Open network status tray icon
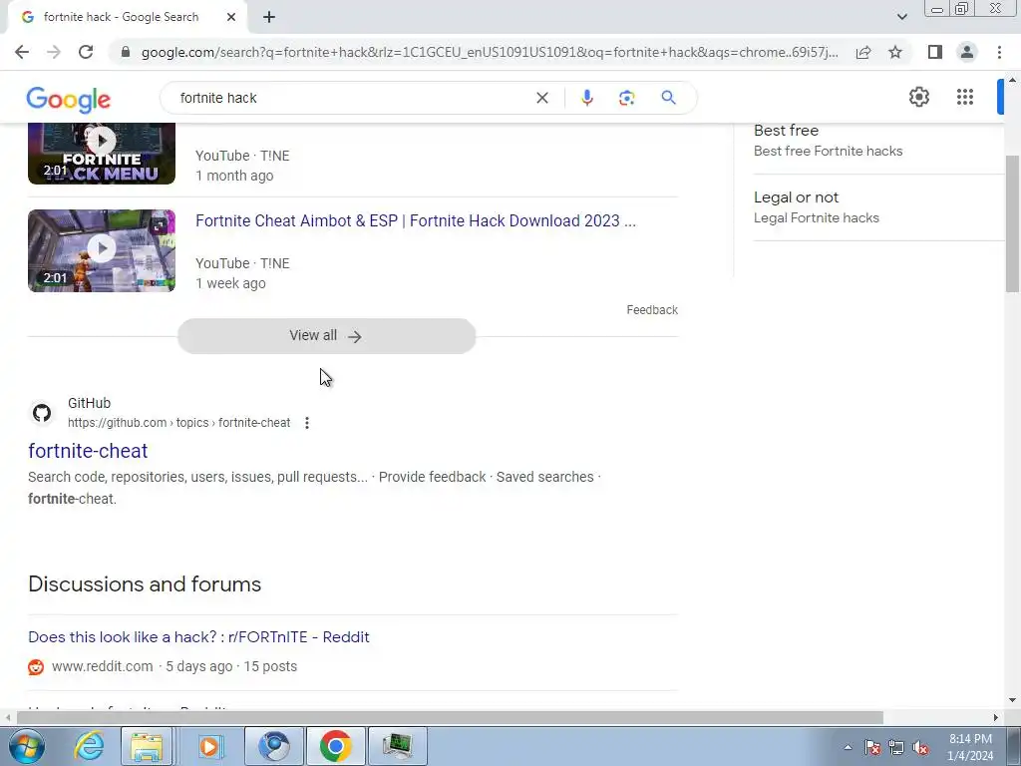 pos(896,748)
